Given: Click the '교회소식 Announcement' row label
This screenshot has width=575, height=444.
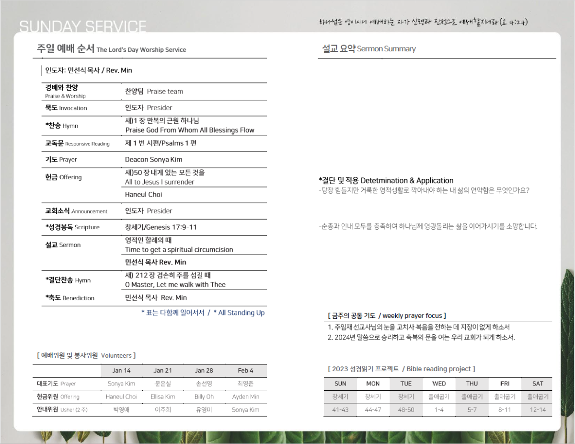Looking at the screenshot, I should [x=76, y=211].
